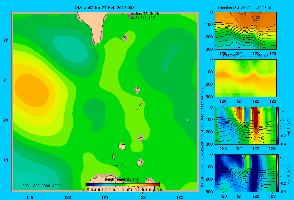Click the 's section' lat=20 title
The height and width of the screenshot is (200, 294).
(245, 55)
